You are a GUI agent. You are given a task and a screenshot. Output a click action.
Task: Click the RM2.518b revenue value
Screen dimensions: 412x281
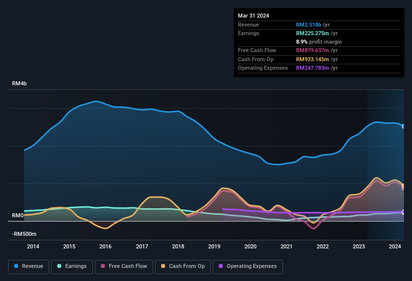(x=309, y=25)
